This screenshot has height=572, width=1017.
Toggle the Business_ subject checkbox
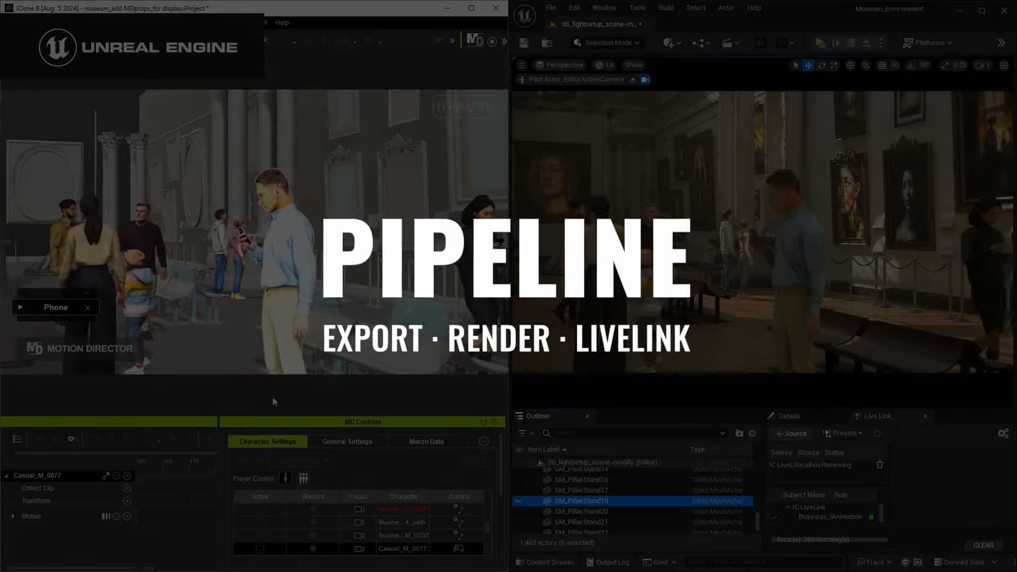[774, 517]
